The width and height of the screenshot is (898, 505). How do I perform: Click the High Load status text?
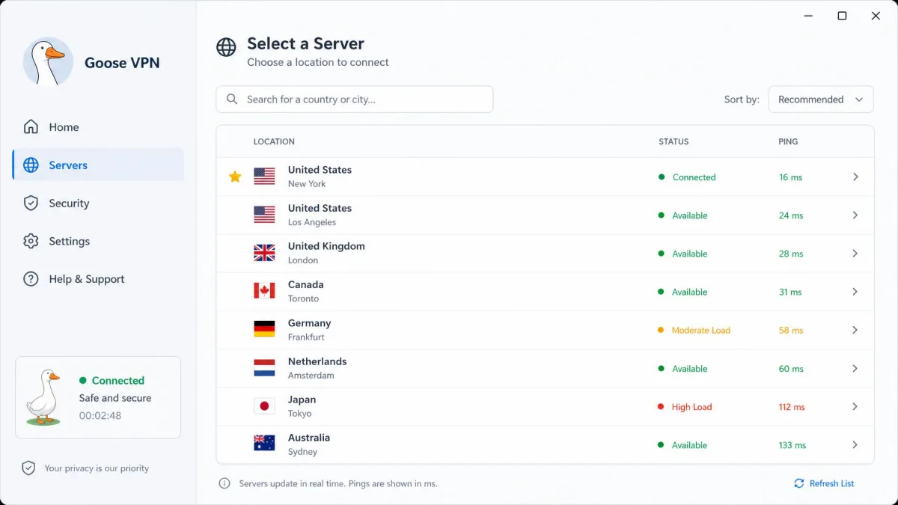(692, 407)
